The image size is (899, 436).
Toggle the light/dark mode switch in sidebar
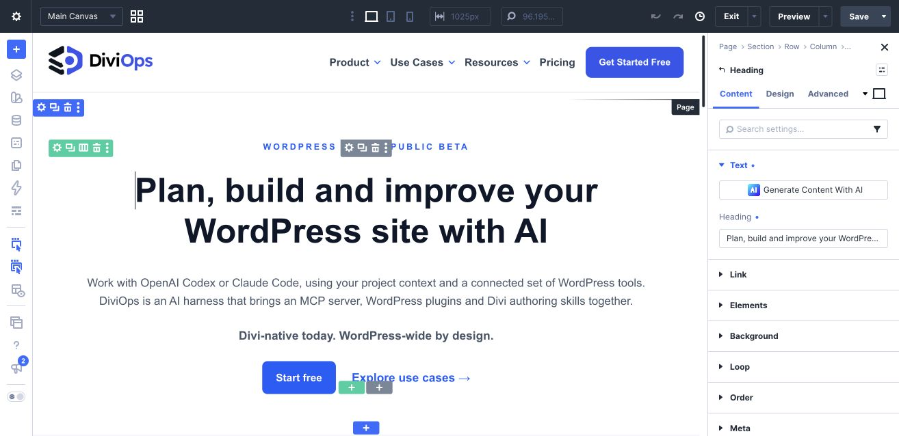[x=16, y=396]
